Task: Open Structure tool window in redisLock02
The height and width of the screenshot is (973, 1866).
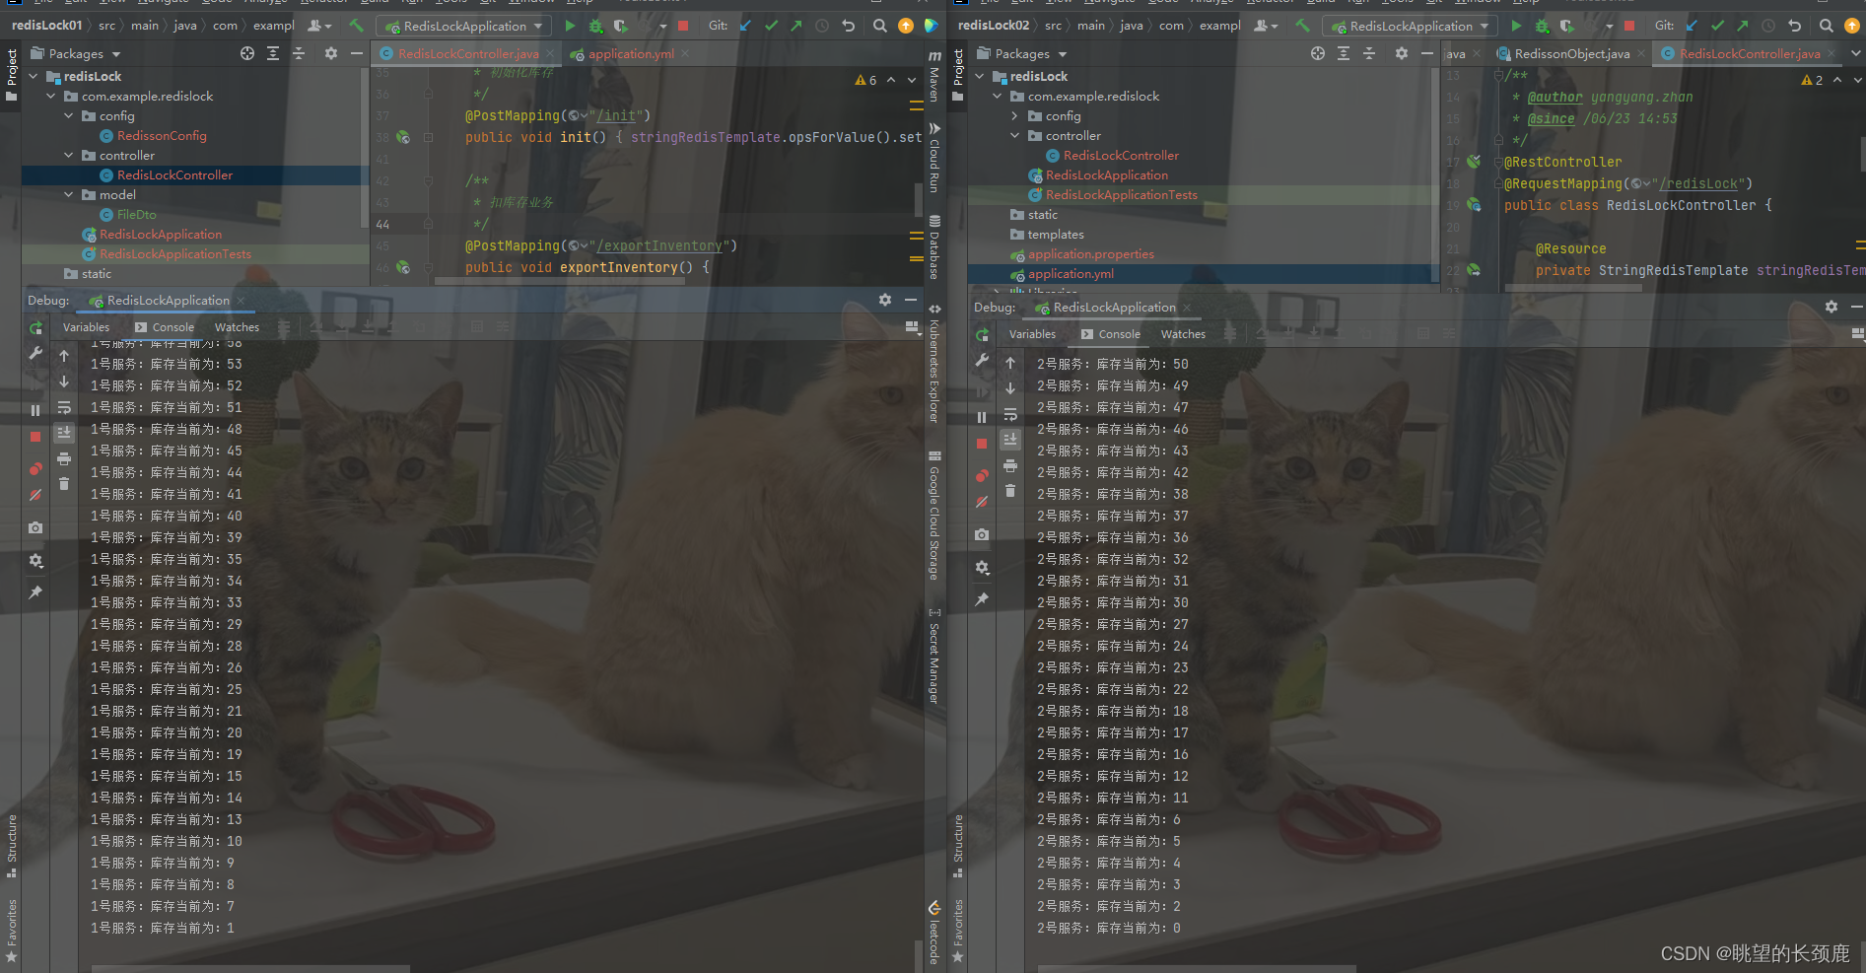Action: [x=958, y=846]
